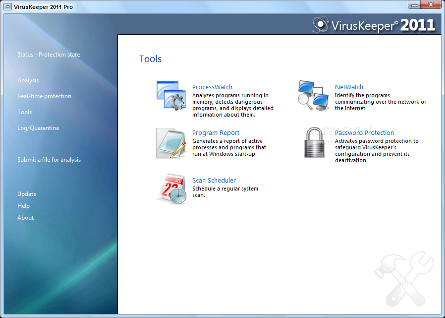Click the window system menu icon
445x318 pixels.
8,7
